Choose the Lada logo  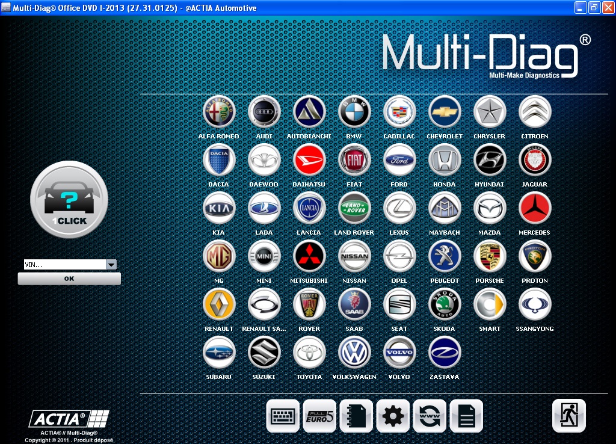tap(264, 208)
